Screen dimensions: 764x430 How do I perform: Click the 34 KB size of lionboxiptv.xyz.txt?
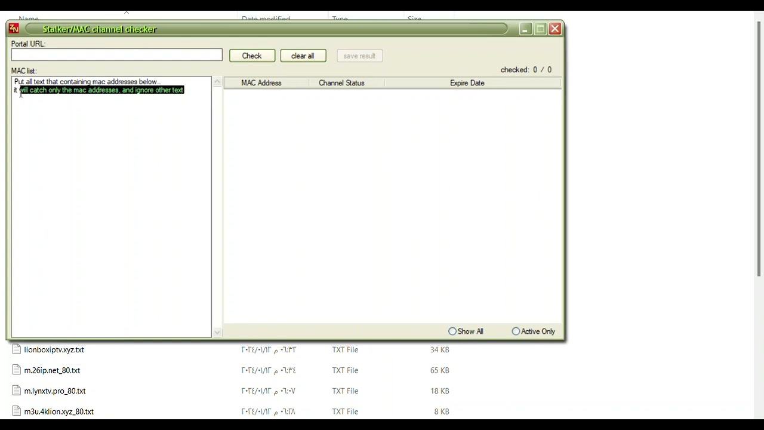pos(439,350)
